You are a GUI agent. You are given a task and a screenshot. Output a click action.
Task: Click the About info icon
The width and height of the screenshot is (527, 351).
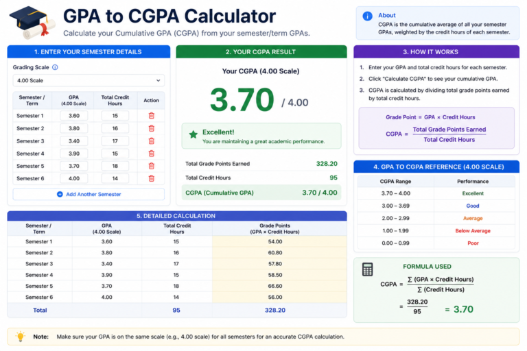[367, 16]
